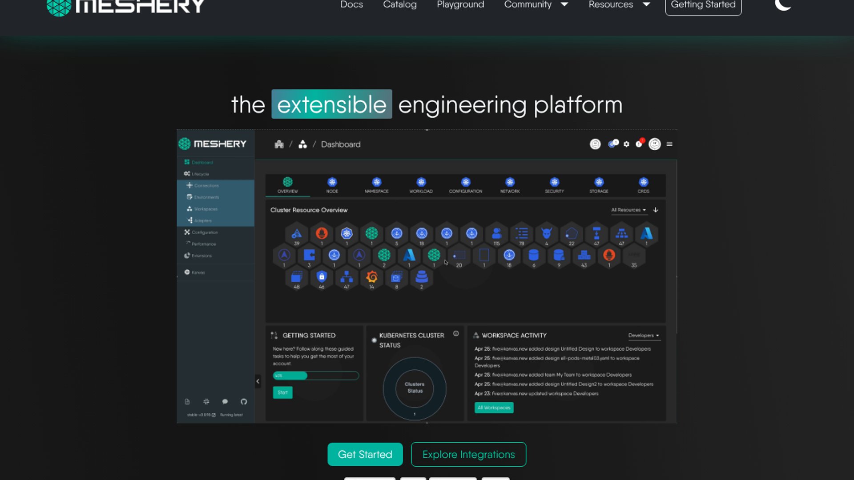The height and width of the screenshot is (480, 854).
Task: Click the daemon hexagon showing 4
Action: click(547, 234)
